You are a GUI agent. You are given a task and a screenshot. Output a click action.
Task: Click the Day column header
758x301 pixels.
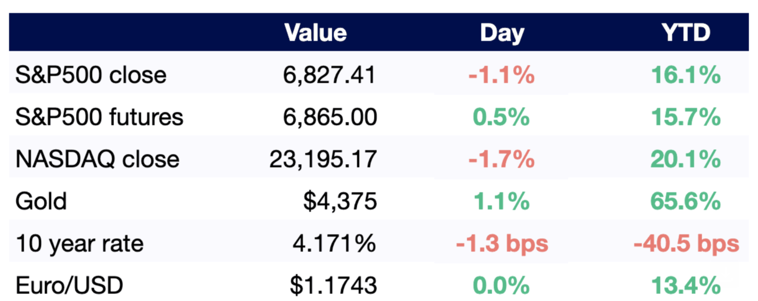tap(501, 33)
